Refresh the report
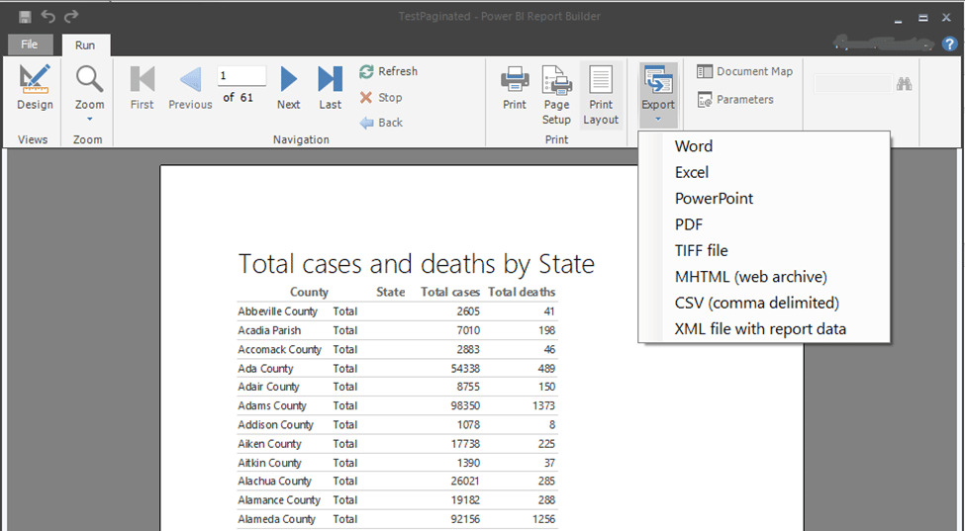The height and width of the screenshot is (531, 965). [388, 71]
